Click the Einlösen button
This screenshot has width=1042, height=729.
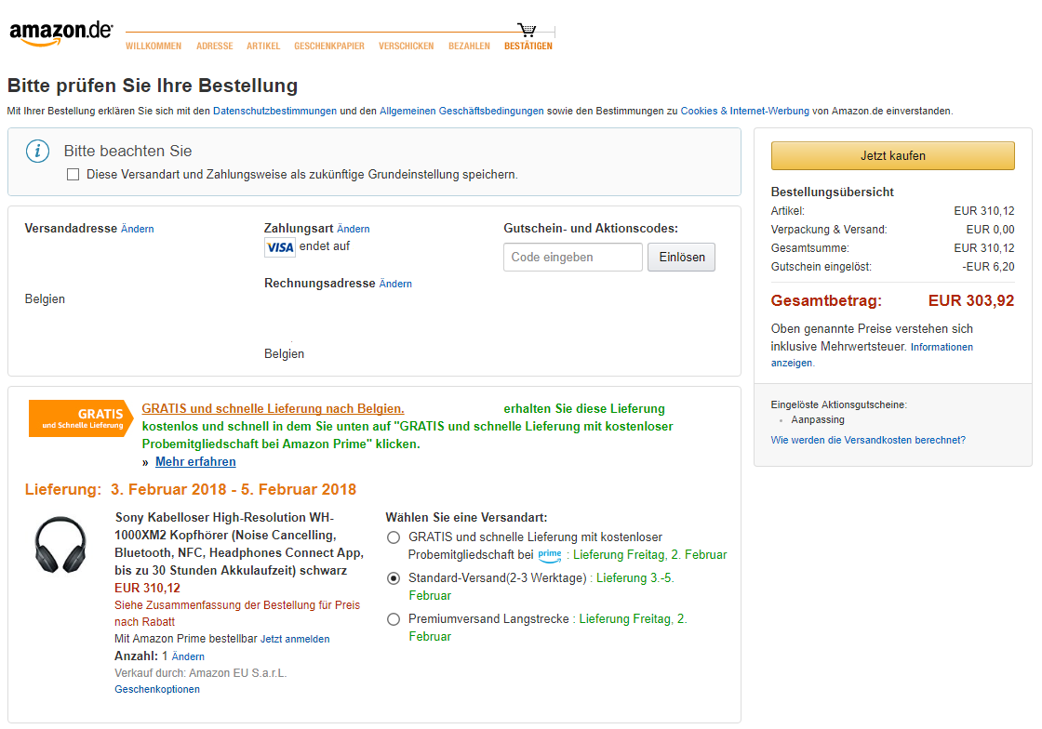681,258
